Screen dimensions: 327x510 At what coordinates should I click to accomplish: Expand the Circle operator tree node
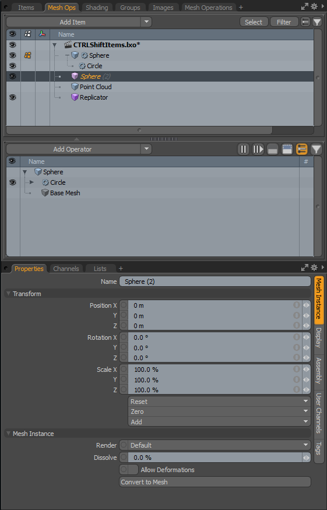pyautogui.click(x=31, y=182)
